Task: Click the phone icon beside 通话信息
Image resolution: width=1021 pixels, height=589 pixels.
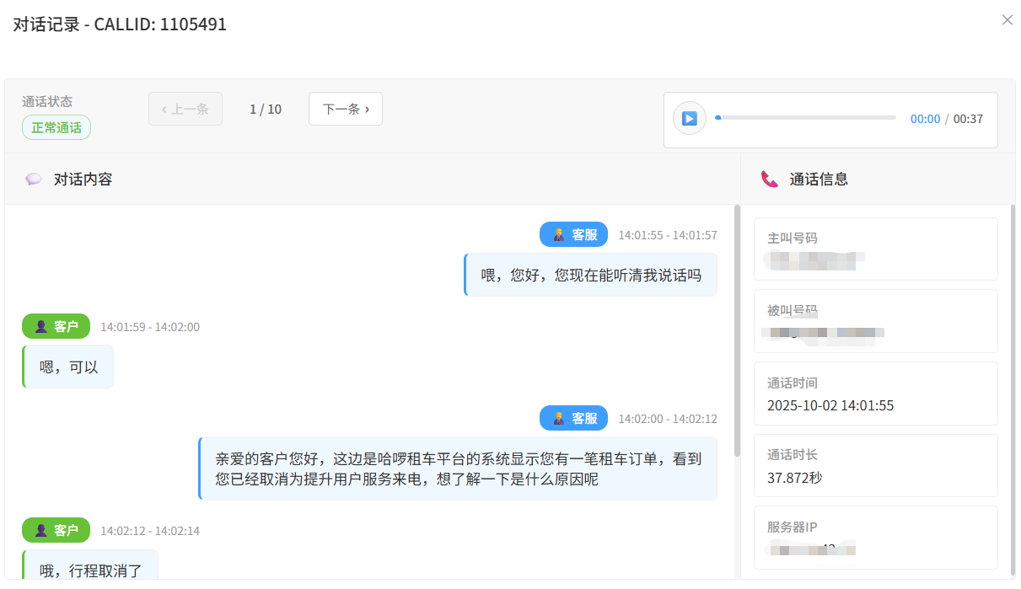Action: (769, 179)
